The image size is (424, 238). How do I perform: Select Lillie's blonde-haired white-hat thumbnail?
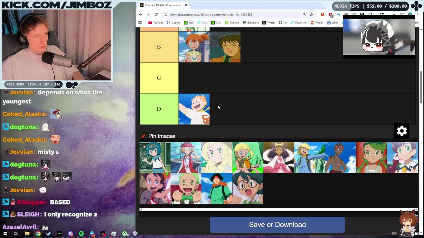click(217, 158)
